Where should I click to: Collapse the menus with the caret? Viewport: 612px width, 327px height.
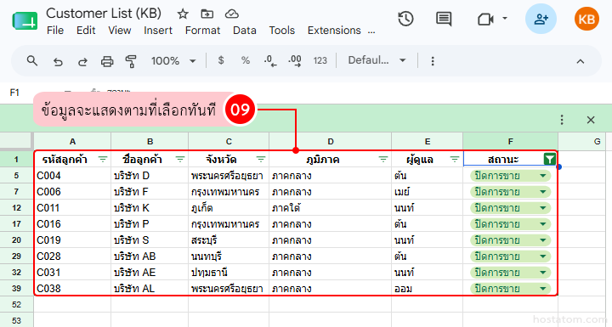coord(581,61)
